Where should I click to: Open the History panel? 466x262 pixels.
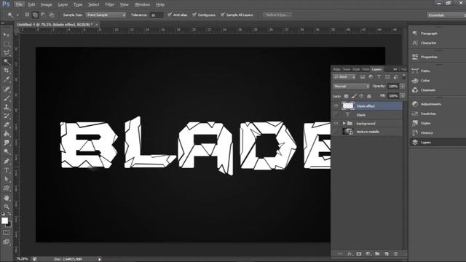[427, 132]
